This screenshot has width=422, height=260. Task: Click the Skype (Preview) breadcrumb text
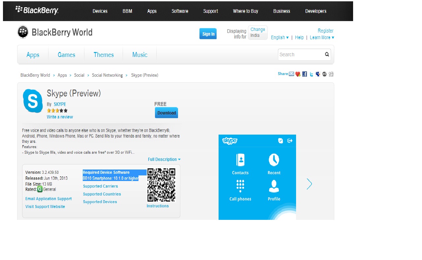tap(145, 75)
